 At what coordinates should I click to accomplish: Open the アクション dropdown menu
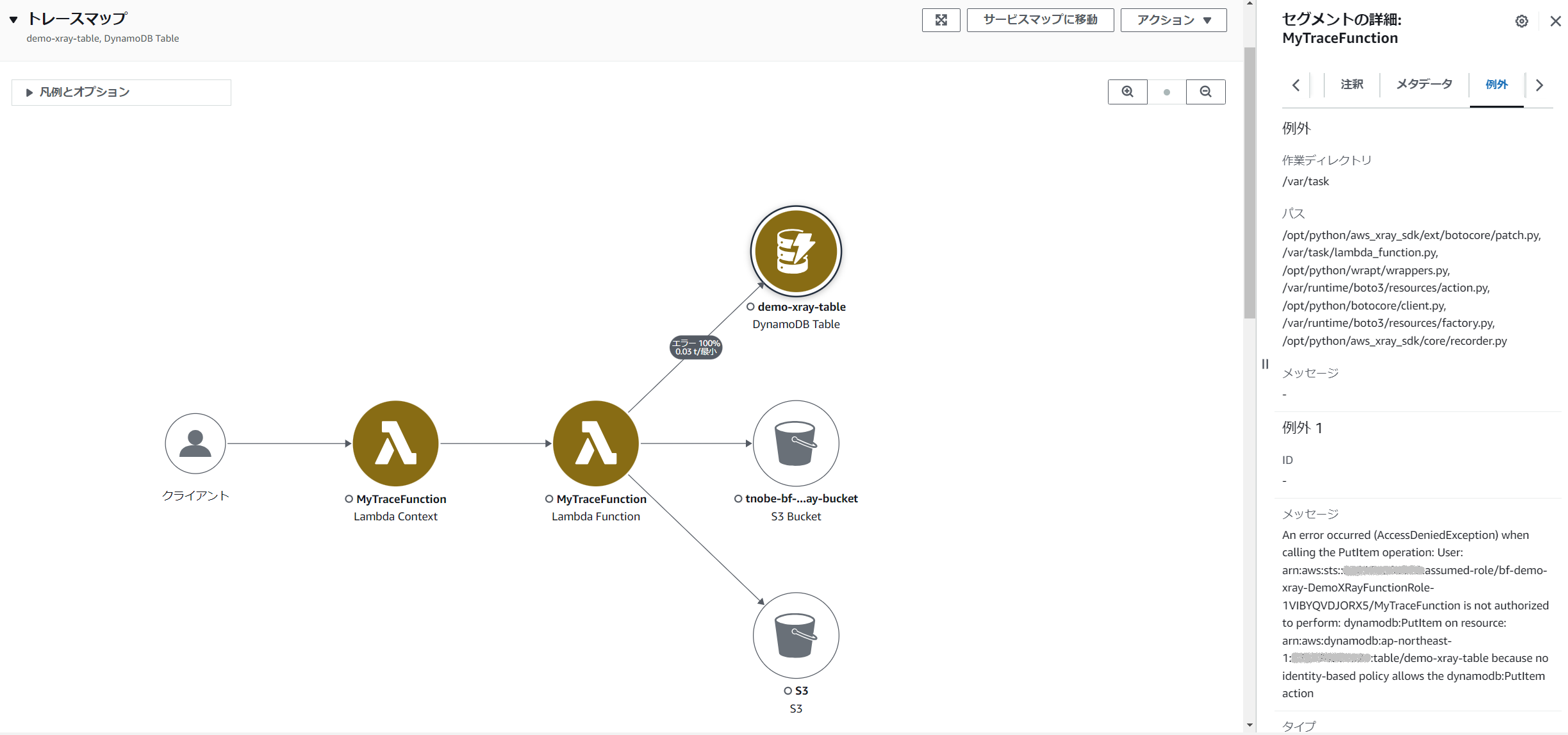(1173, 20)
